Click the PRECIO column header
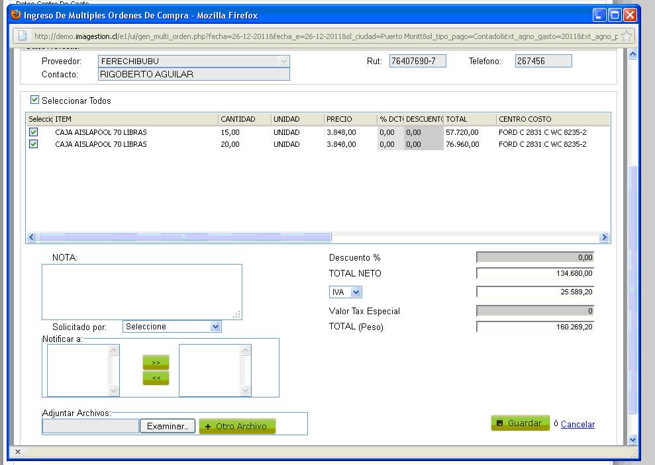The height and width of the screenshot is (465, 655). [x=350, y=119]
